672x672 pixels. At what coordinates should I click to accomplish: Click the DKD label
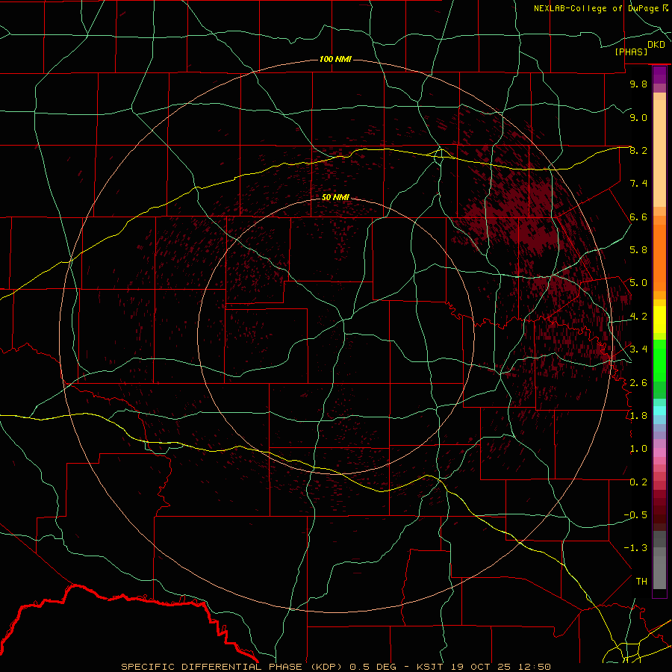tap(656, 45)
